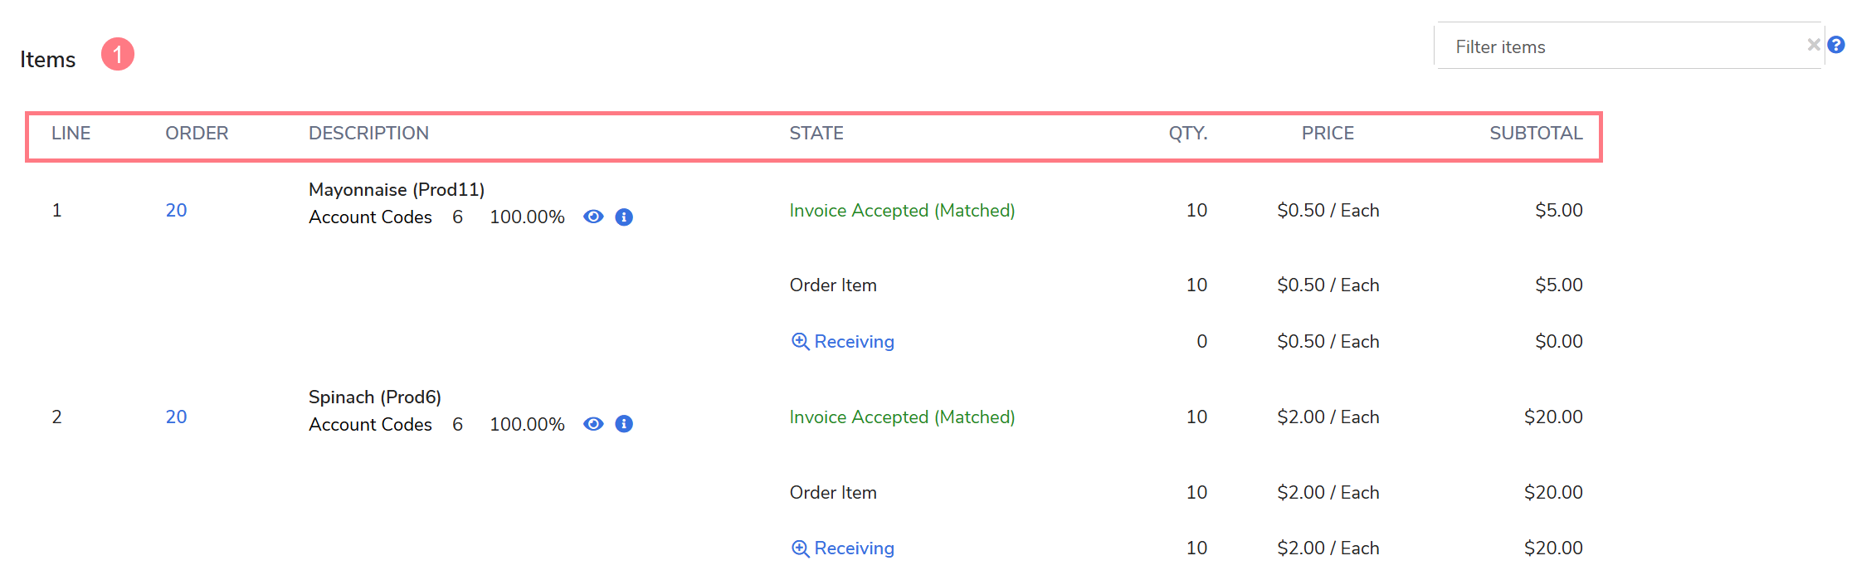Image resolution: width=1871 pixels, height=580 pixels.
Task: Open info icon for Spinach (Prod6)
Action: (624, 424)
